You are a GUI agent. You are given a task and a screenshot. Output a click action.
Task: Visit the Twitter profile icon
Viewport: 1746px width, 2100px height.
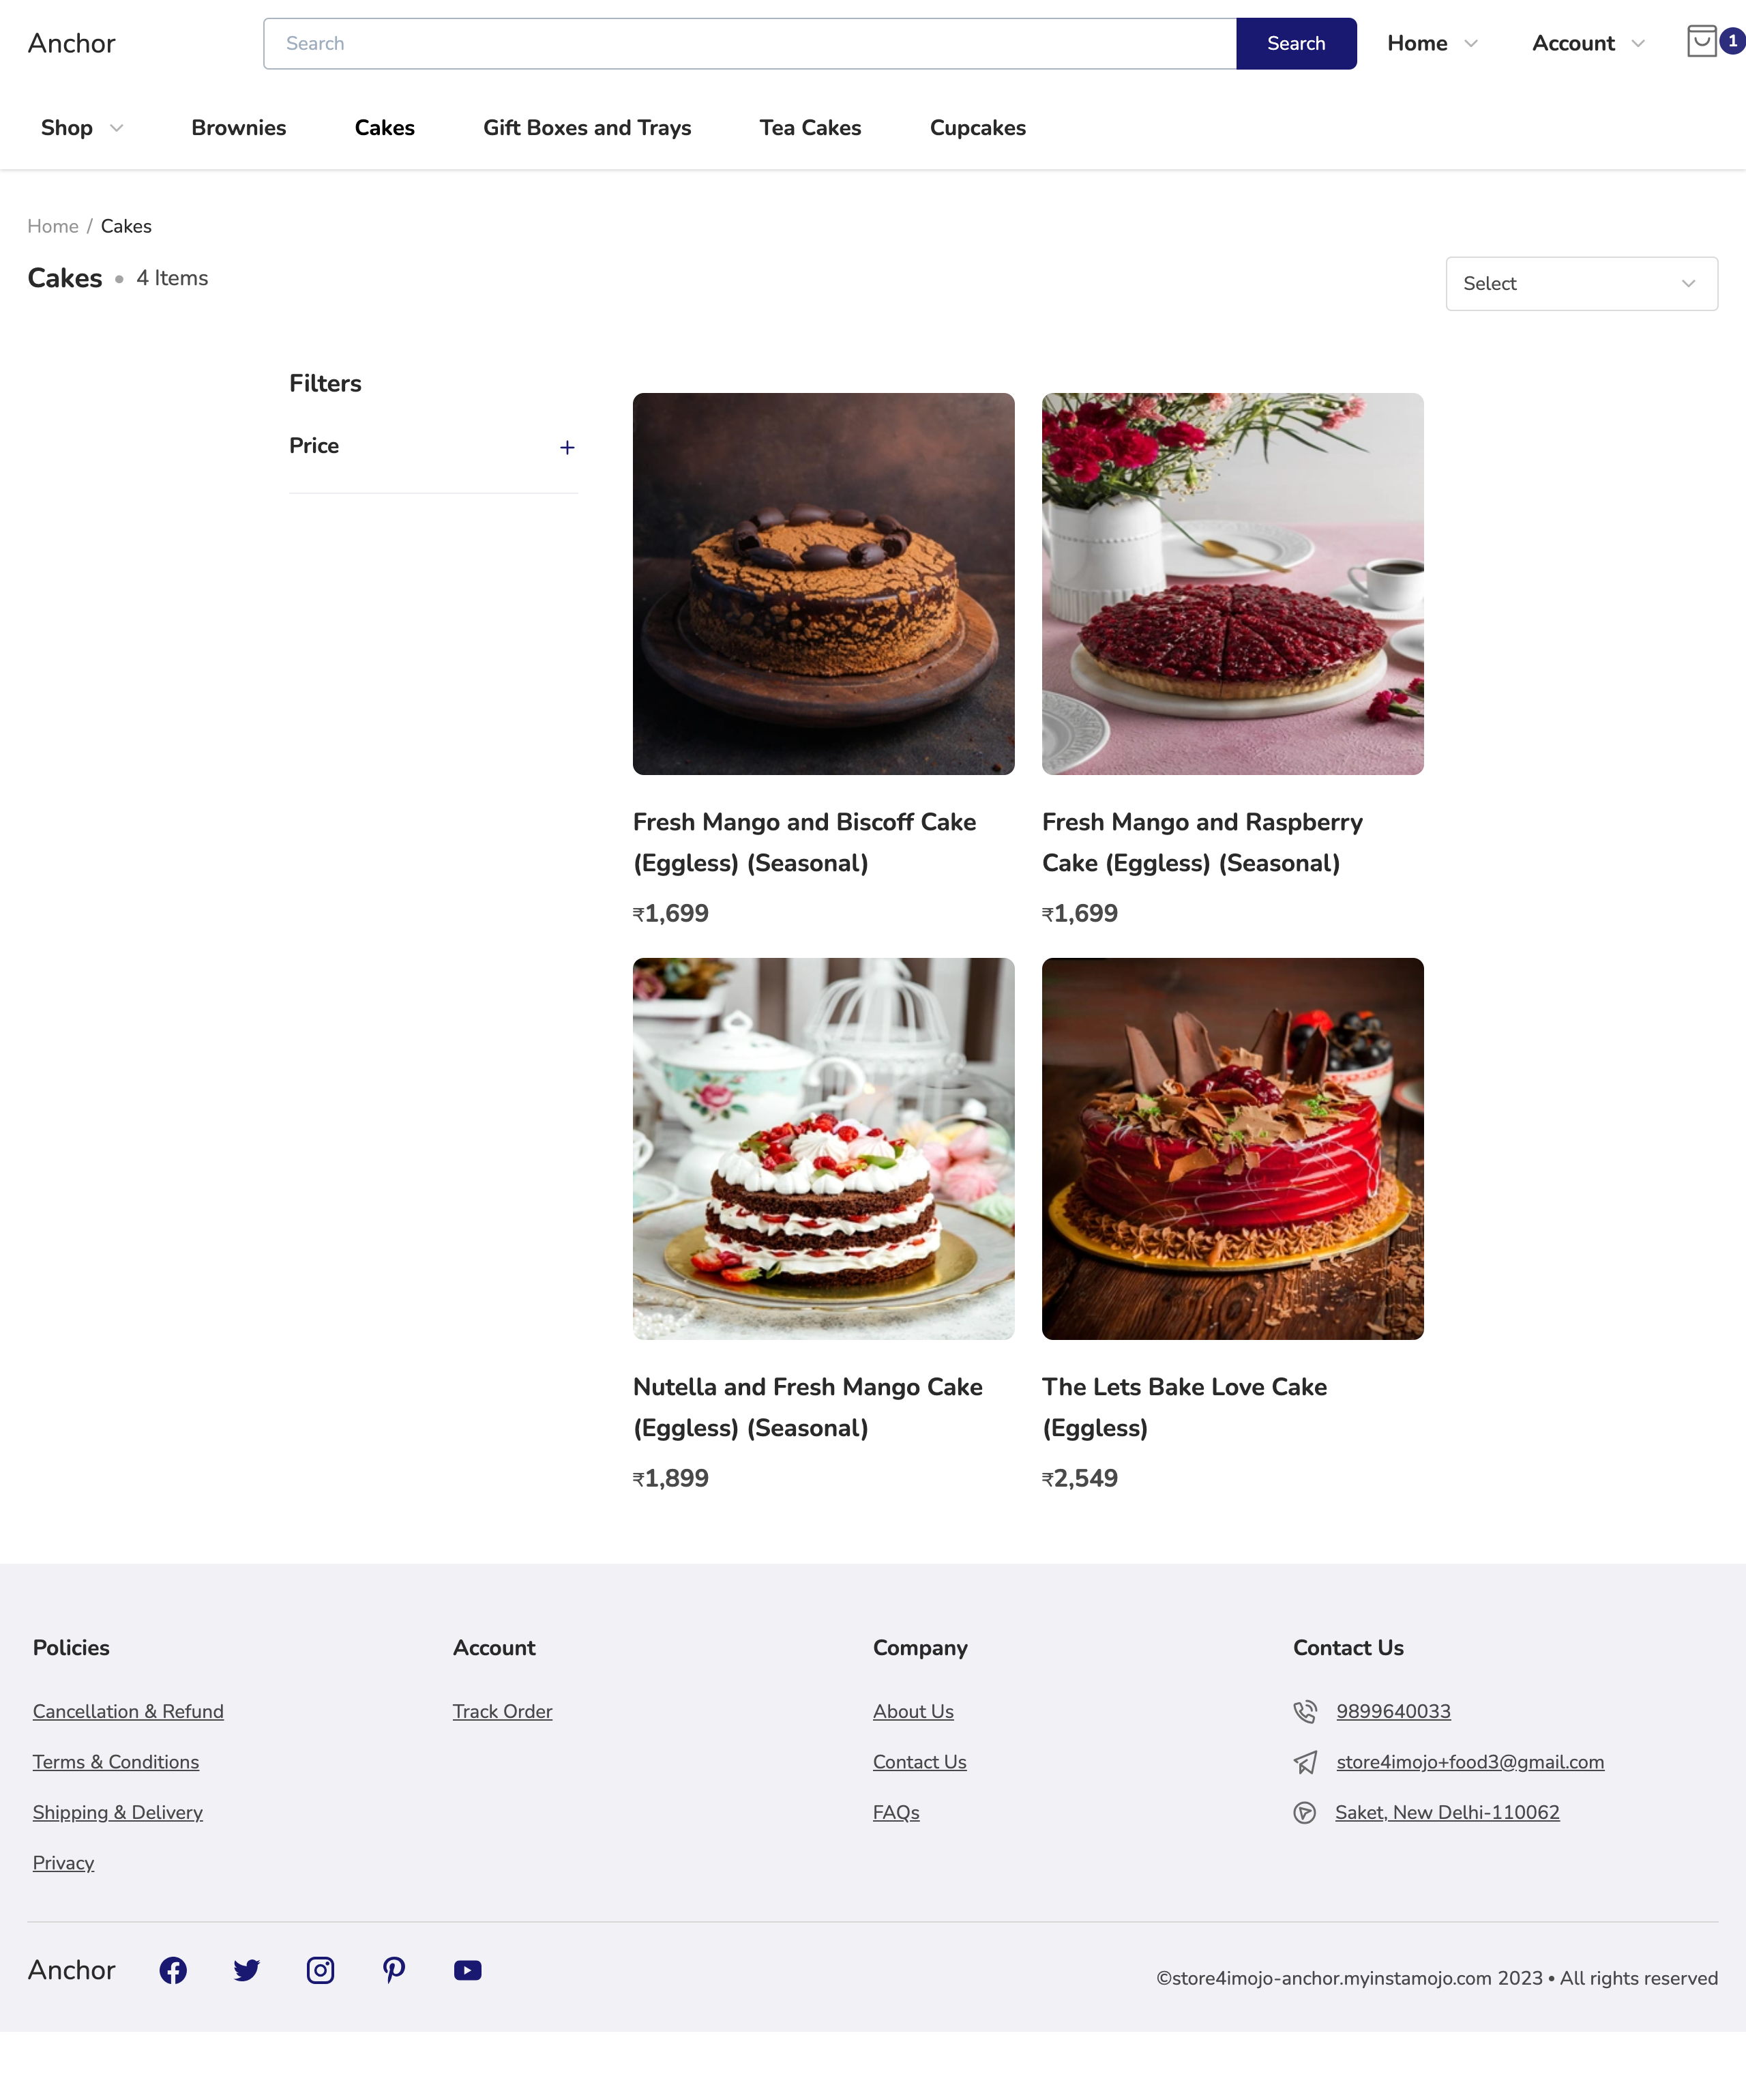click(x=247, y=1970)
